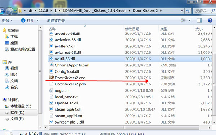The height and width of the screenshot is (135, 216).
Task: Click 新建文件夹 to create folder
Action: (56, 20)
